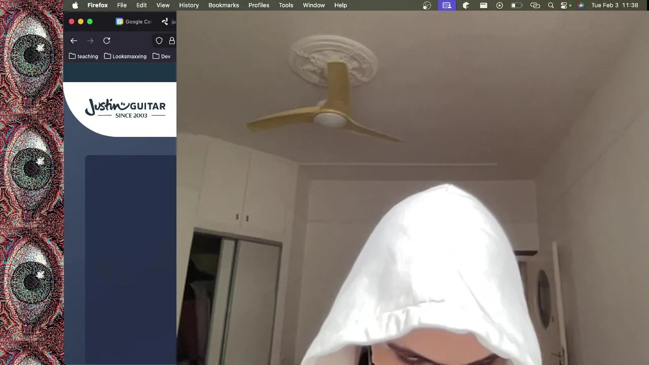The image size is (649, 365).
Task: Click the date and time display
Action: pyautogui.click(x=615, y=5)
